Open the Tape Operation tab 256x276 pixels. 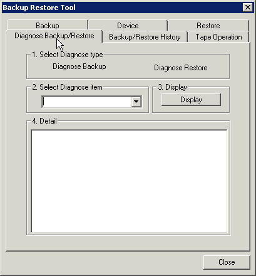click(218, 37)
